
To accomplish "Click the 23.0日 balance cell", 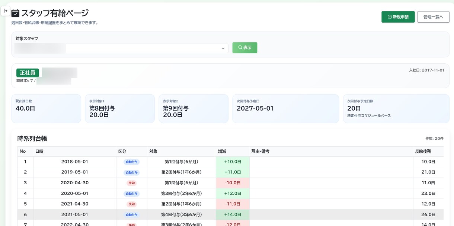I will 428,193.
